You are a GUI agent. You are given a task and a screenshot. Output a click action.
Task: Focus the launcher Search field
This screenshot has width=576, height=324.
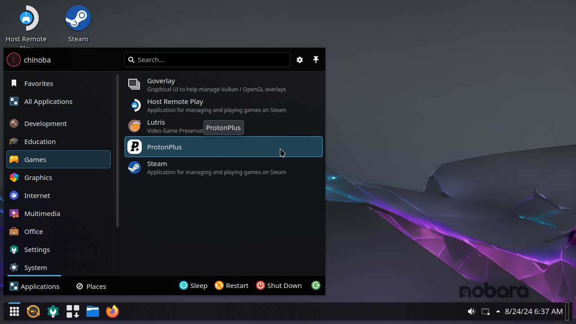coord(207,60)
